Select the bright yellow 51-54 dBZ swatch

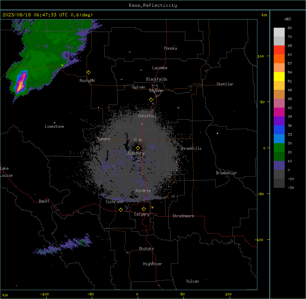[279, 76]
